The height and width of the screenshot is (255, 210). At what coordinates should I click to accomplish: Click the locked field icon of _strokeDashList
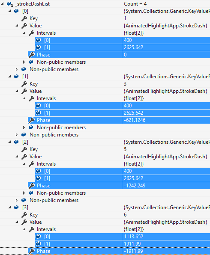pos(9,4)
